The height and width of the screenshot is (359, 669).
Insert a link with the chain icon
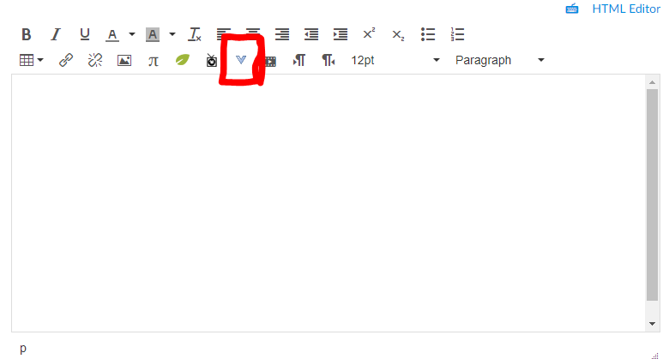pyautogui.click(x=66, y=60)
